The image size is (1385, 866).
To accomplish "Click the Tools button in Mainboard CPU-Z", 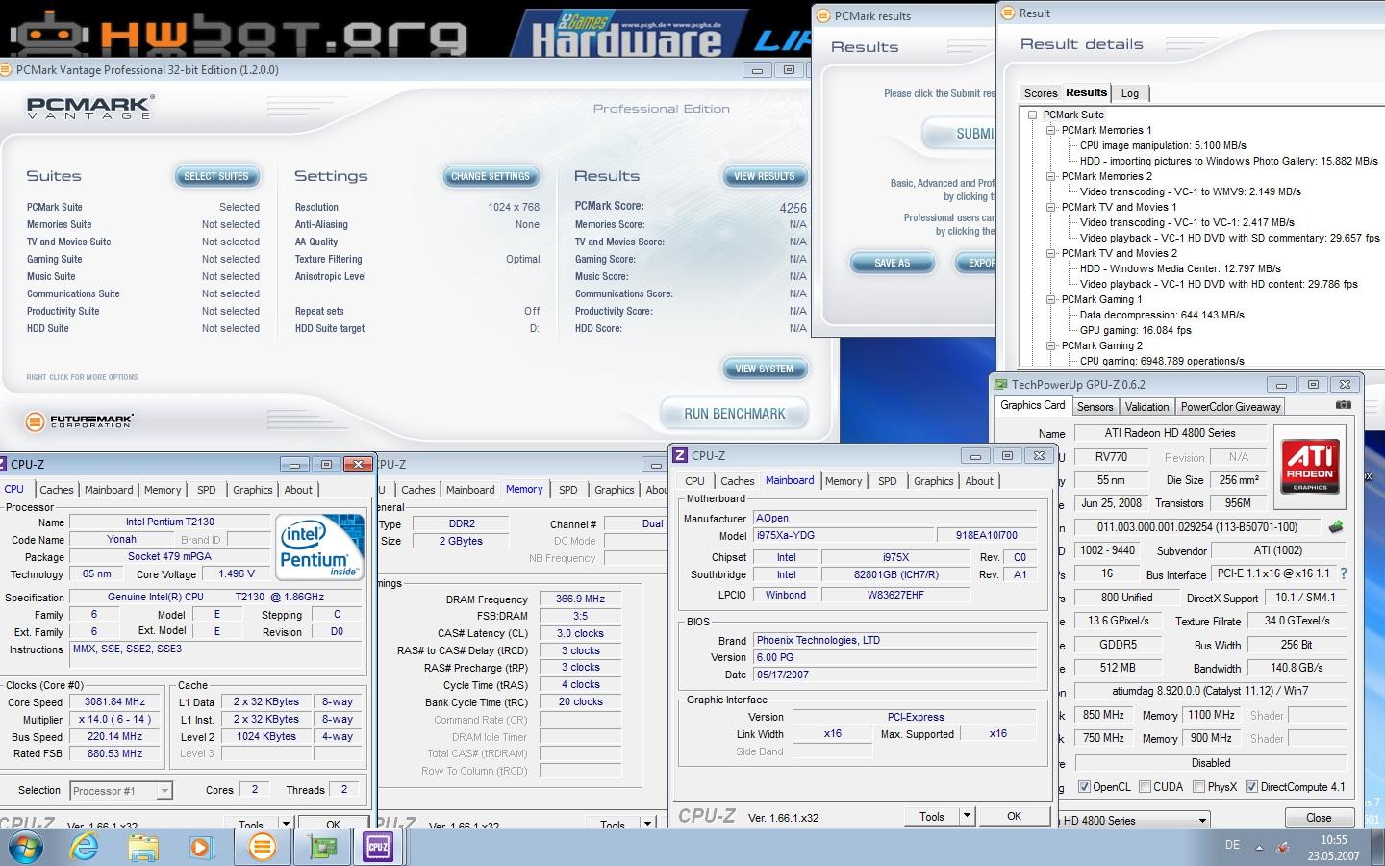I will pos(931,816).
